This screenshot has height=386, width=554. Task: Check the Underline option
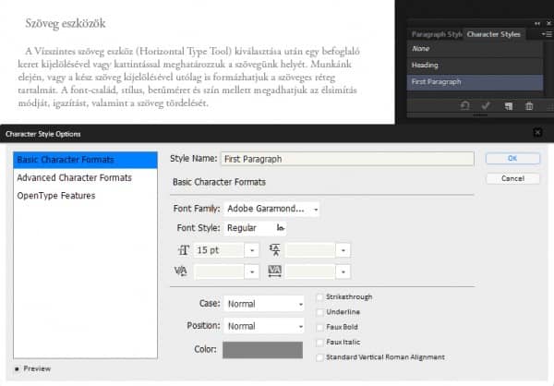point(319,312)
